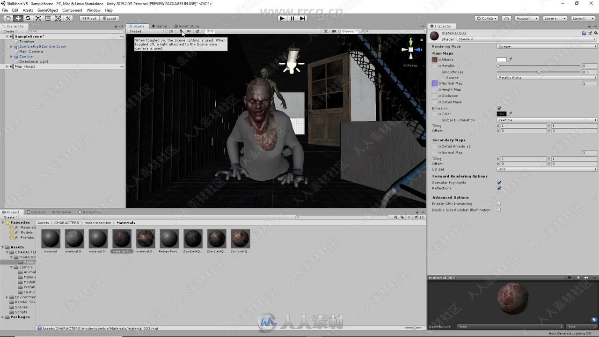Screen dimensions: 599x337
Task: Open Rendering Mode dropdown showing Opaque
Action: [547, 46]
